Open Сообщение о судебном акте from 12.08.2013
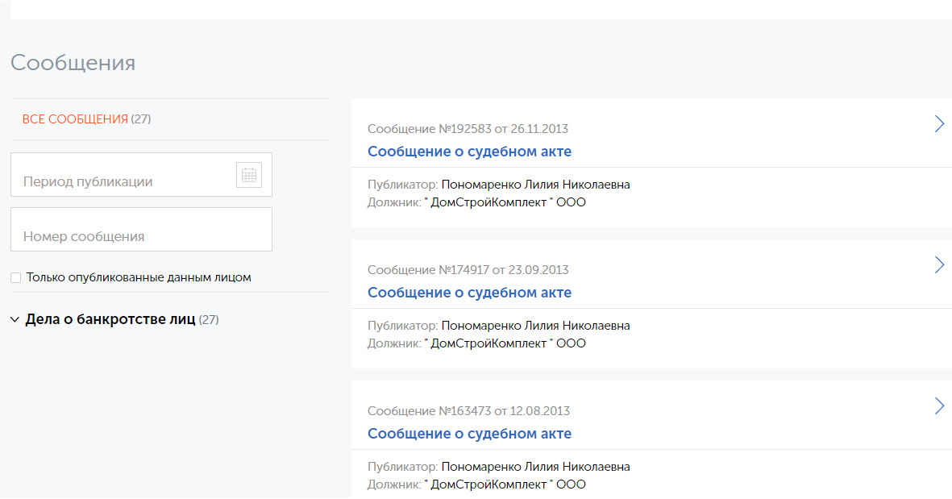Image resolution: width=952 pixels, height=499 pixels. point(469,434)
